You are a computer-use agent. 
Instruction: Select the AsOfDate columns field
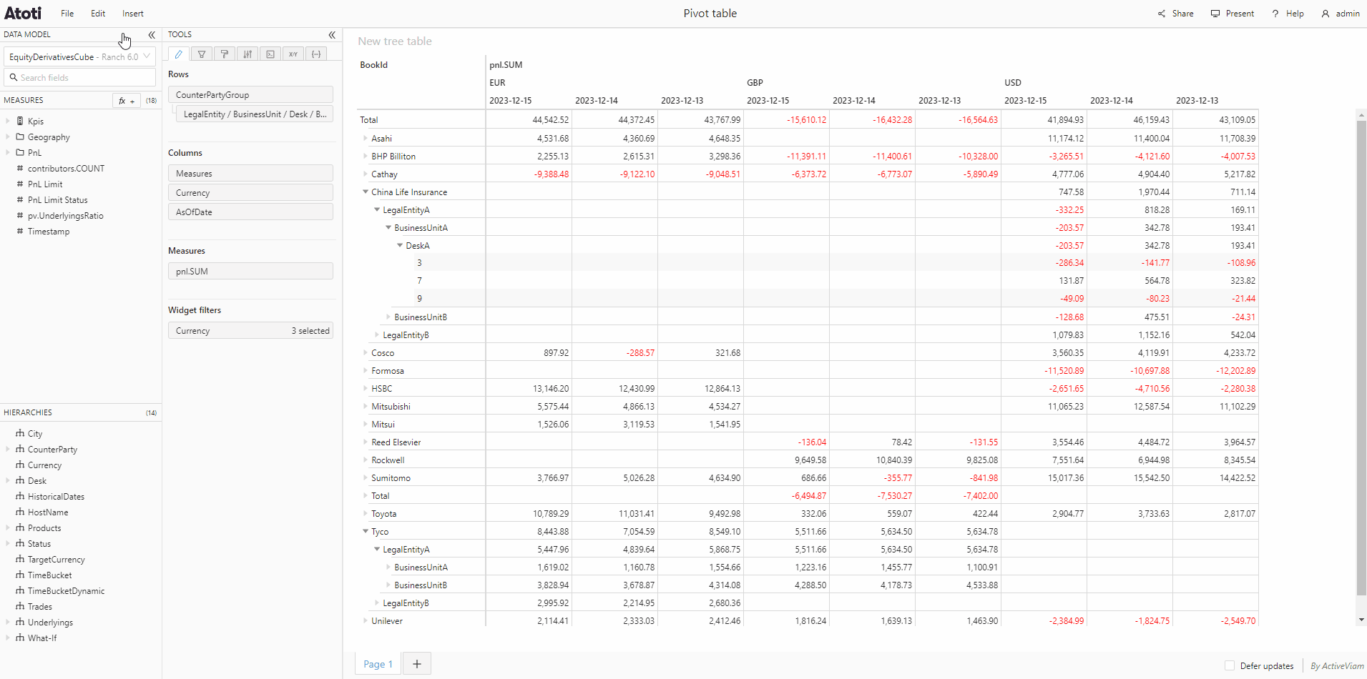[250, 212]
